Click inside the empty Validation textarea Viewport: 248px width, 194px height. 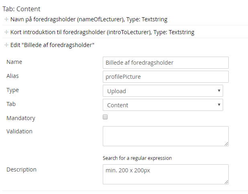(165, 136)
